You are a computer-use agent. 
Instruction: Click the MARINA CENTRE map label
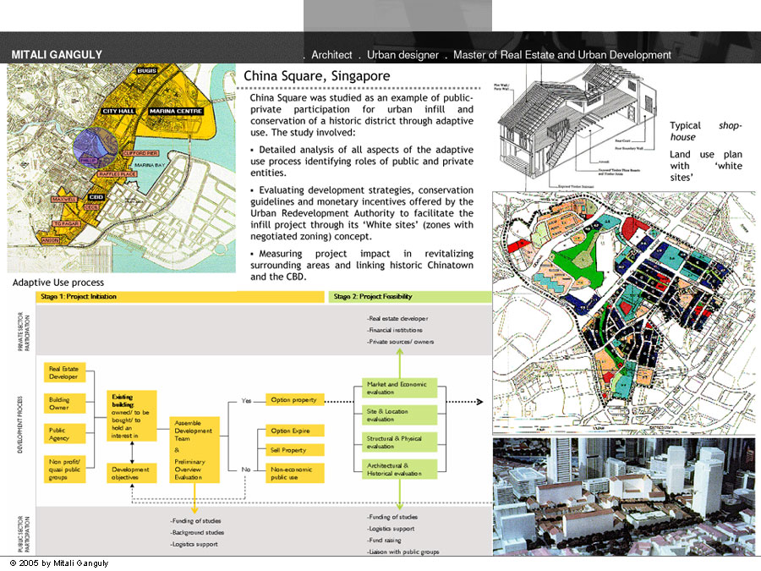[x=176, y=111]
